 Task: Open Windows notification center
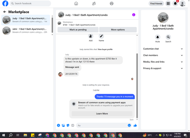185,135
